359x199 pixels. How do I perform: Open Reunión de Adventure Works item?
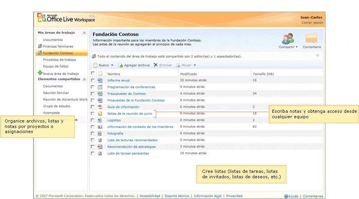point(65,99)
